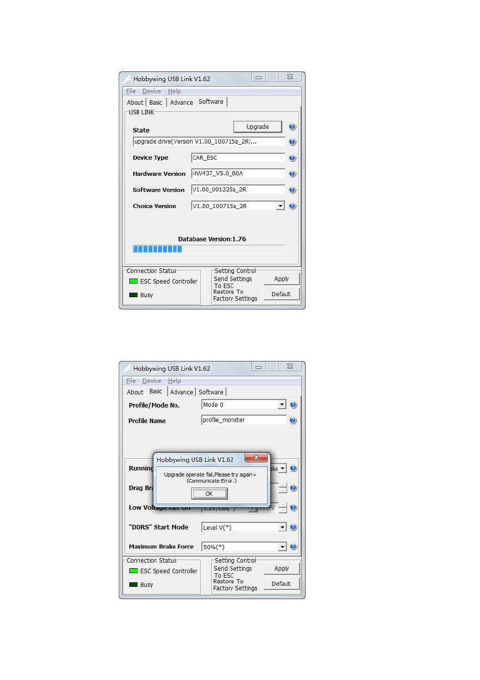This screenshot has width=480, height=680.
Task: Open Help menu in the error-dialog window
Action: point(174,381)
